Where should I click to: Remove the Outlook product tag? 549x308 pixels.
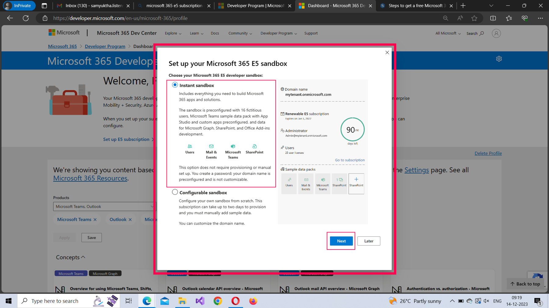click(x=130, y=219)
